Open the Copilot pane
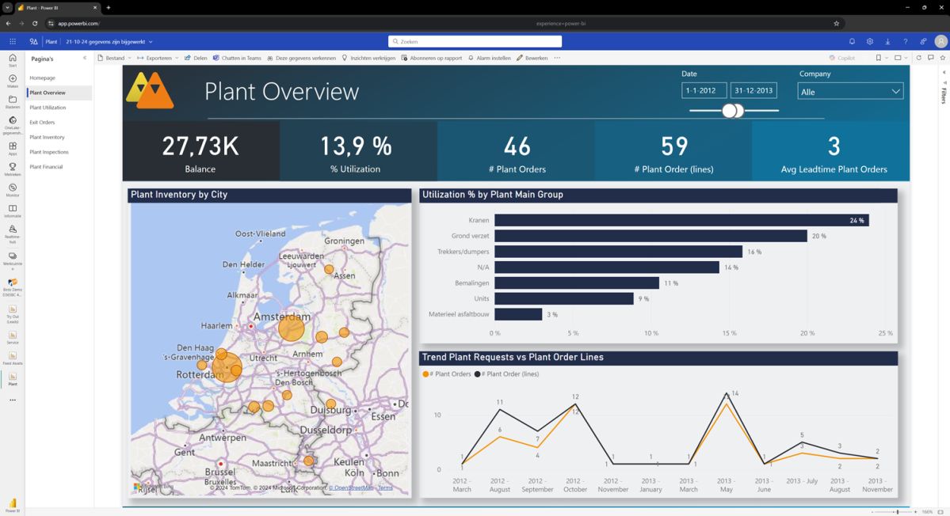Screen dimensions: 950x516 841,57
